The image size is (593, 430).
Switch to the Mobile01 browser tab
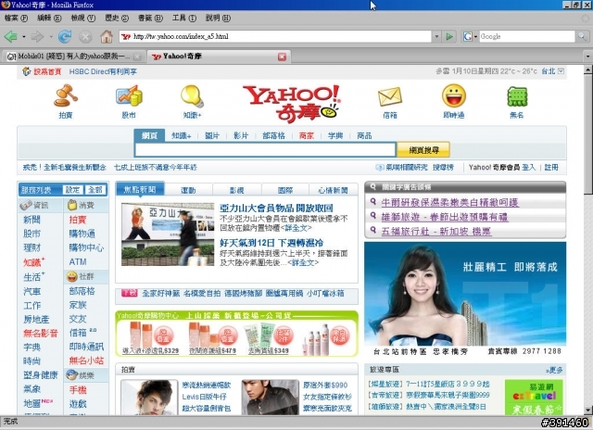(x=73, y=57)
